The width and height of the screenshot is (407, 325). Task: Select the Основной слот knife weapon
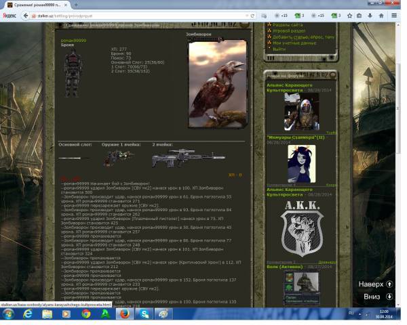[73, 158]
